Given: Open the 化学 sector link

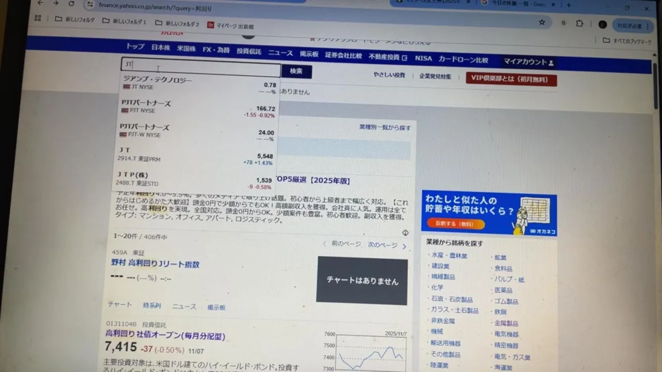Looking at the screenshot, I should point(437,288).
